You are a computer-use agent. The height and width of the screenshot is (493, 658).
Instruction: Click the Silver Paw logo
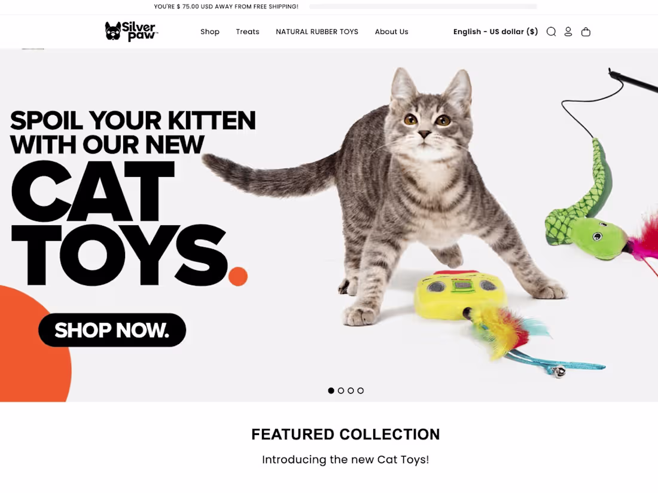tap(131, 32)
